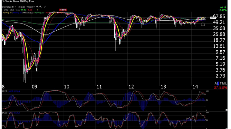
Task: Click the +0.18 change value
Action: (223, 7)
